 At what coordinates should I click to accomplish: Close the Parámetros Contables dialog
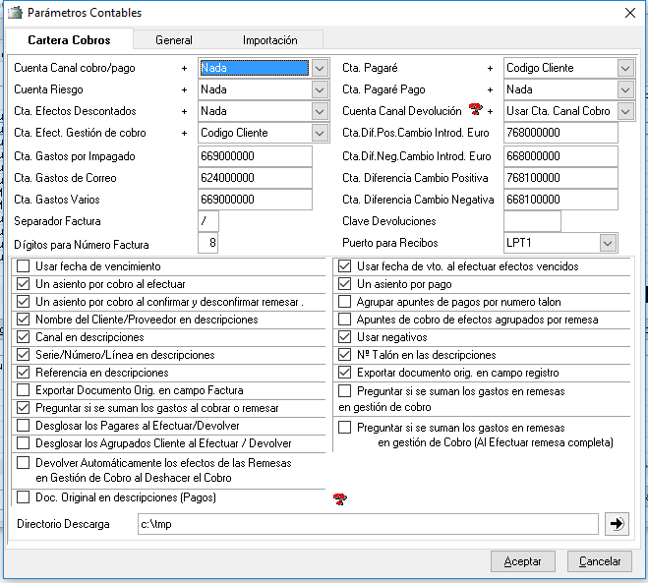630,13
